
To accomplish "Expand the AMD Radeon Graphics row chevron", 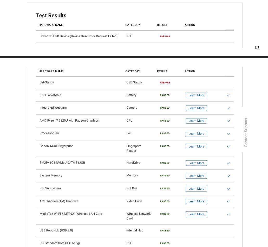I will pyautogui.click(x=228, y=201).
